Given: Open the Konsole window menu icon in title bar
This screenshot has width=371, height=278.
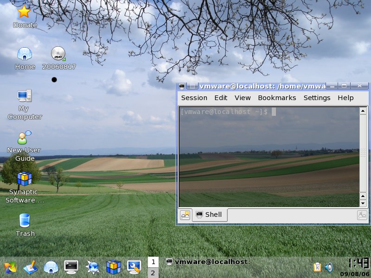Looking at the screenshot, I should click(182, 86).
